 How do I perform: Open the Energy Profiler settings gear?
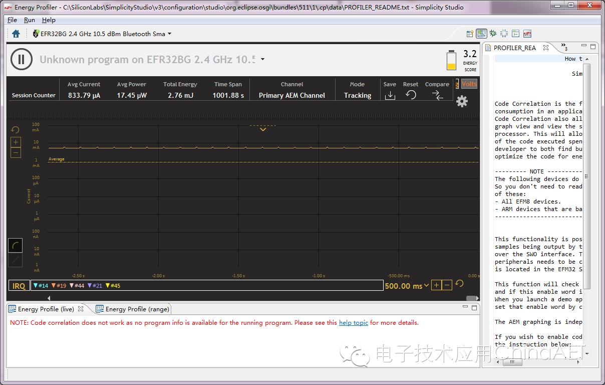[x=461, y=101]
